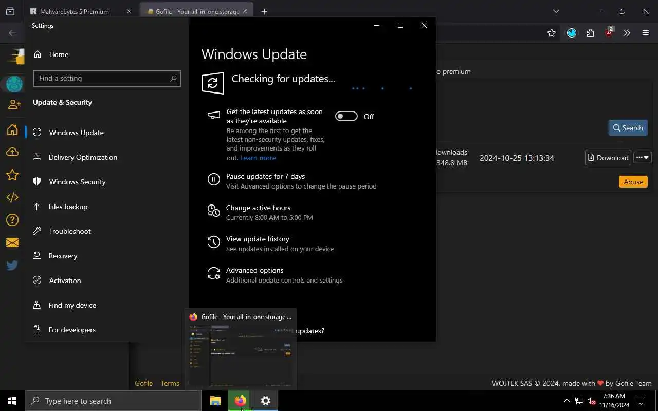Click the Gofile Search button

pos(628,128)
